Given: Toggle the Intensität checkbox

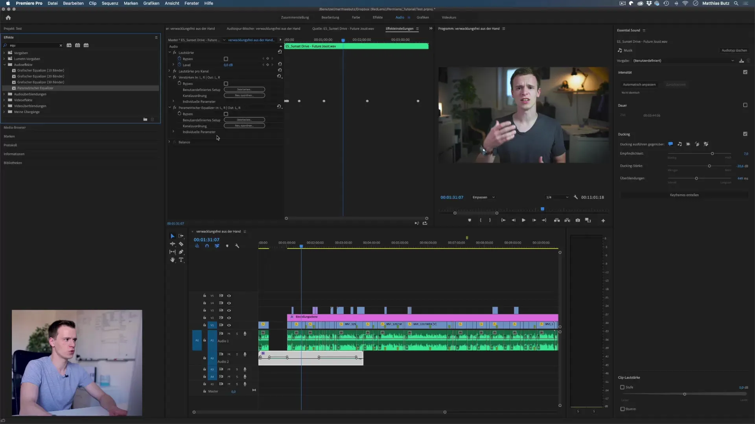Looking at the screenshot, I should [x=745, y=72].
